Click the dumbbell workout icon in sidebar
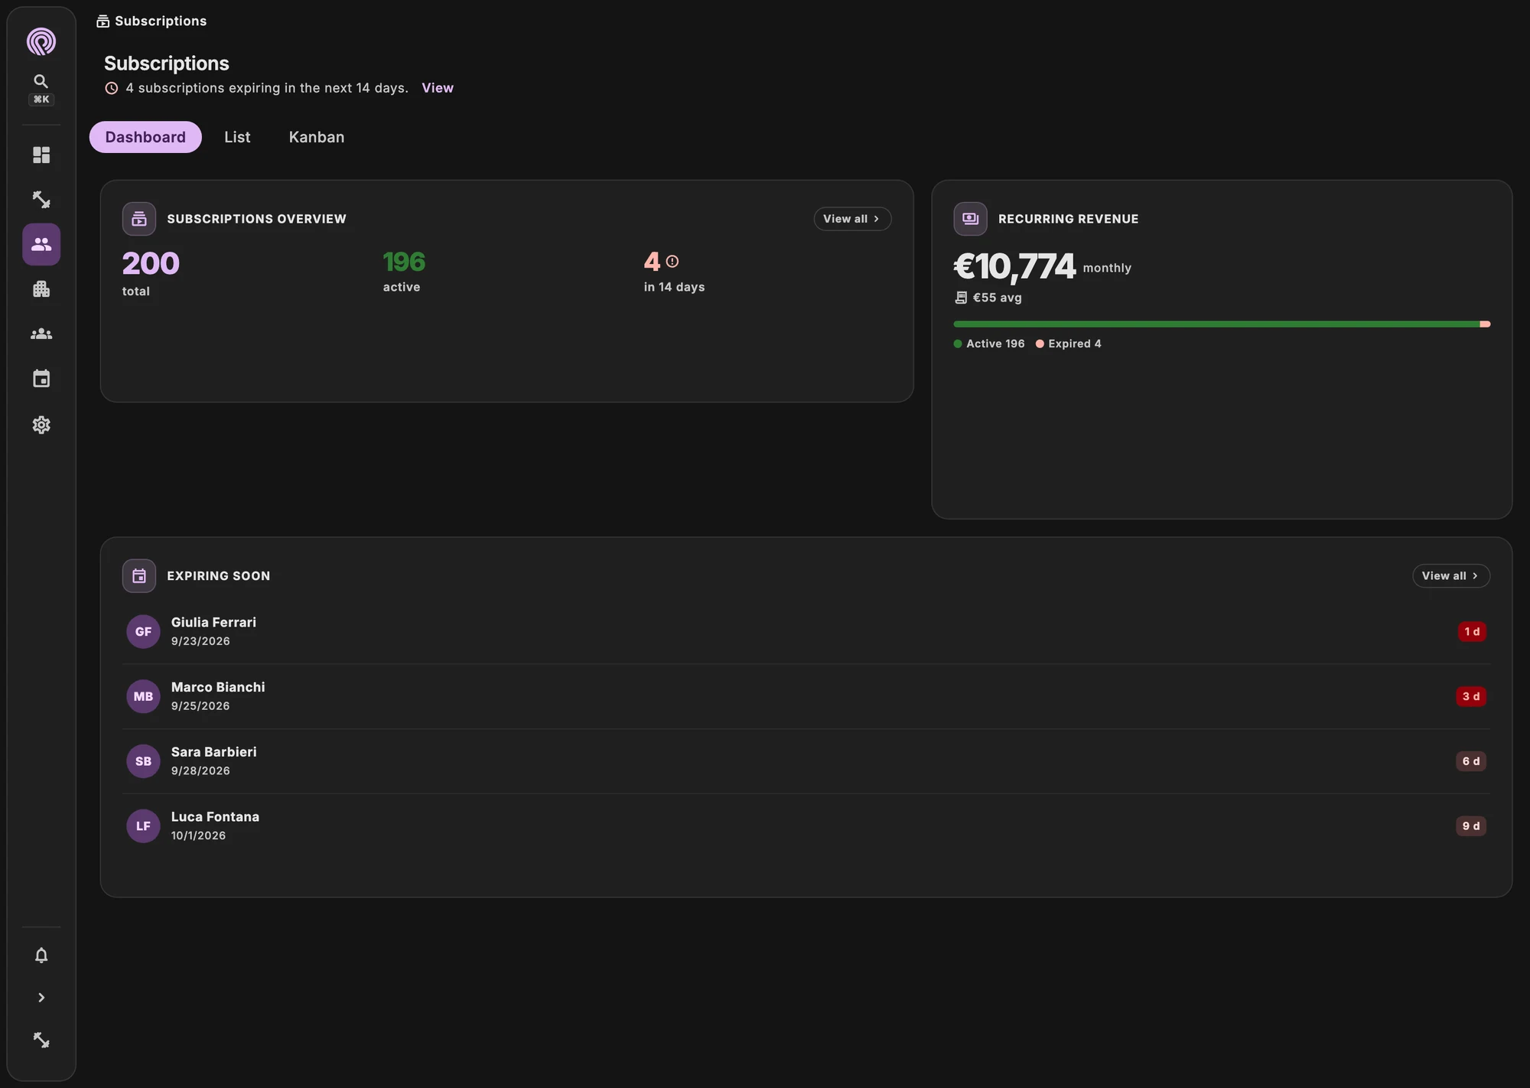This screenshot has width=1530, height=1088. (x=41, y=200)
